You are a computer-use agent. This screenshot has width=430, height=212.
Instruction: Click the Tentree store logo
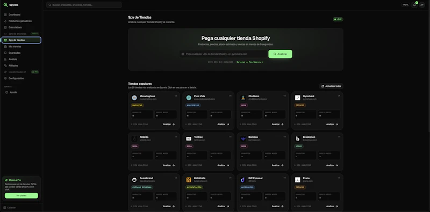[x=189, y=138]
